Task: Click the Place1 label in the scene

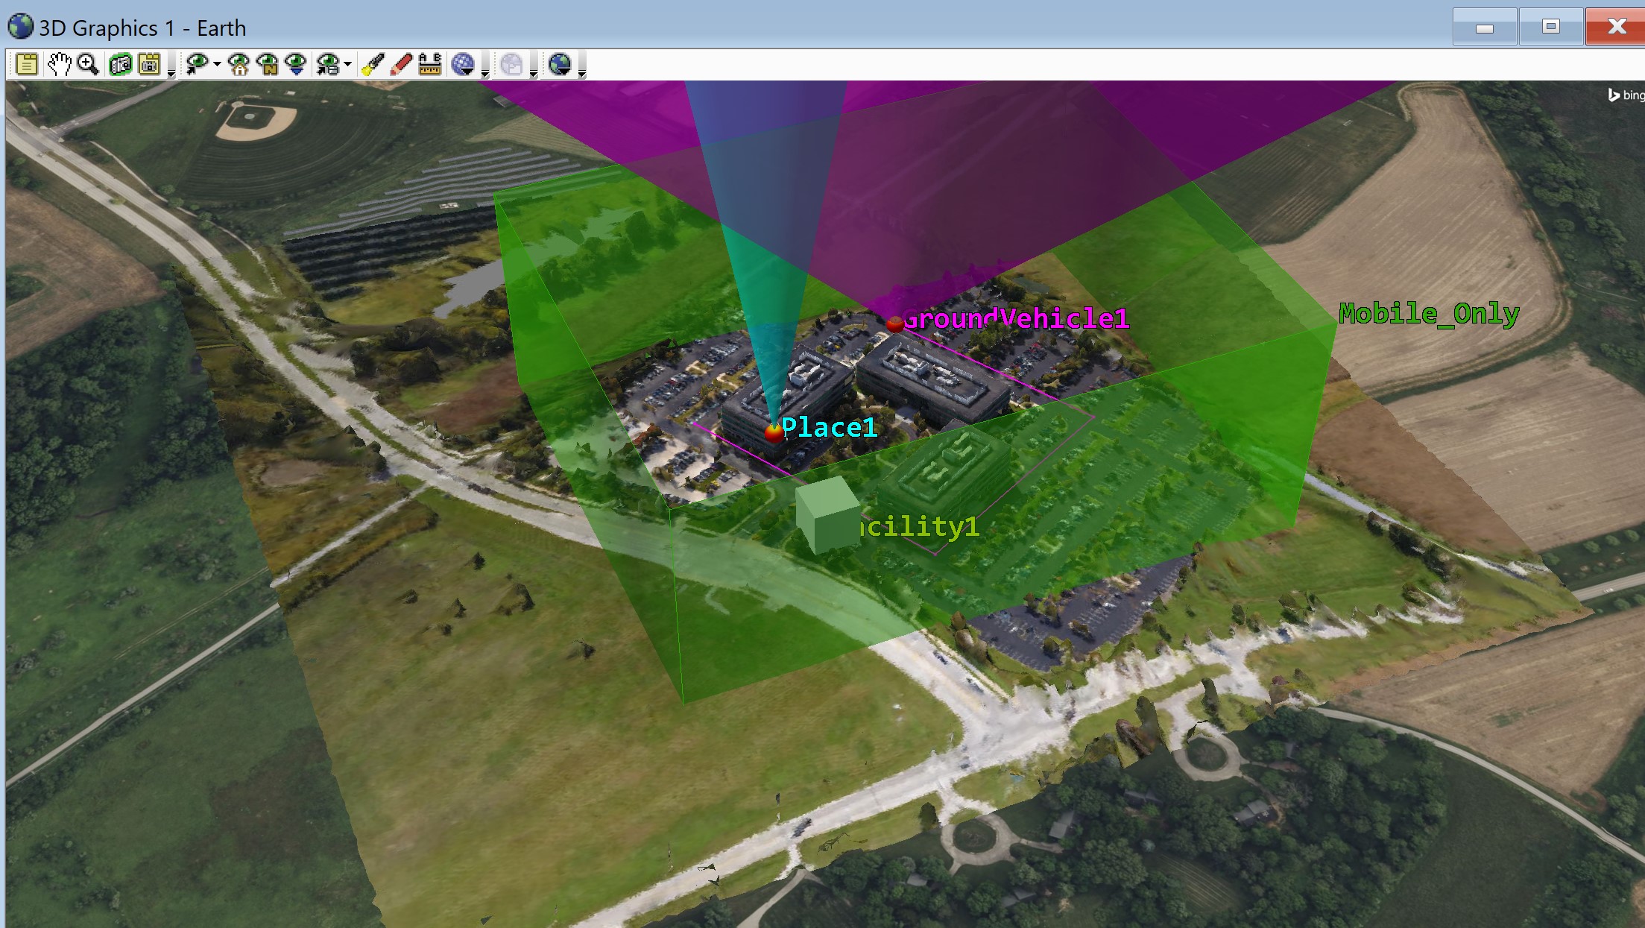Action: point(829,428)
